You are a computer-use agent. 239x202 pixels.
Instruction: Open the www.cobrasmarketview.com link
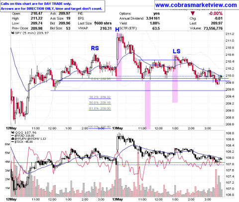click(x=196, y=5)
